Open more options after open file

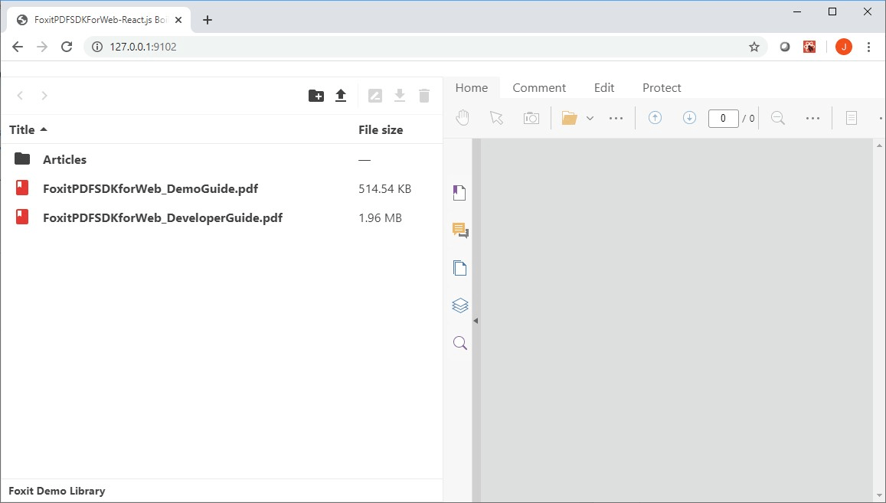point(616,118)
